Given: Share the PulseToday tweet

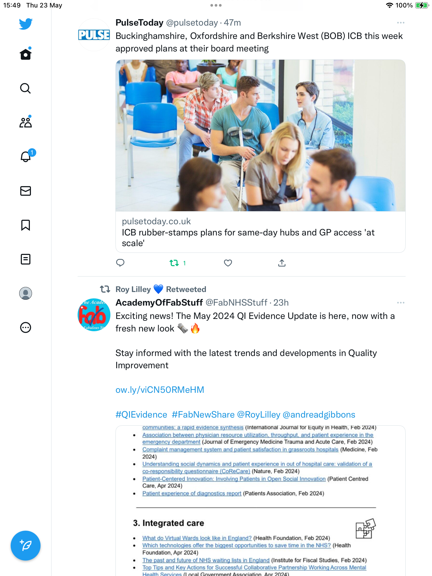Looking at the screenshot, I should [x=282, y=263].
